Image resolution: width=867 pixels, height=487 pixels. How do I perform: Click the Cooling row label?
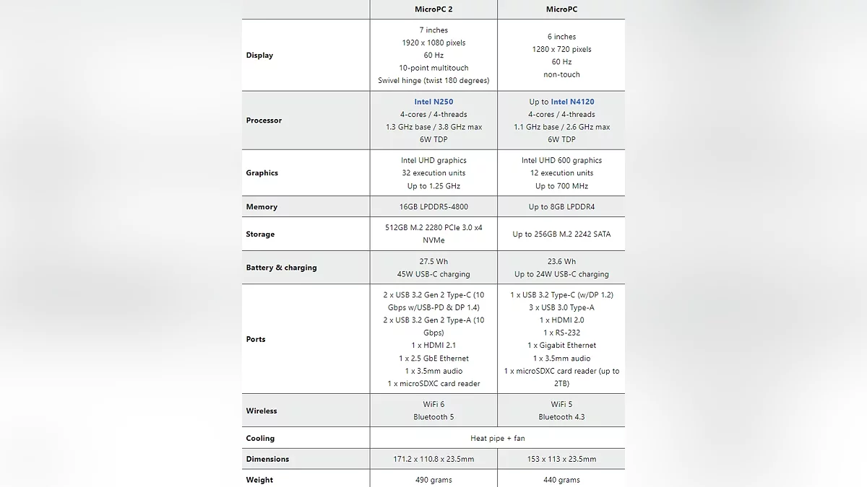[x=260, y=439]
